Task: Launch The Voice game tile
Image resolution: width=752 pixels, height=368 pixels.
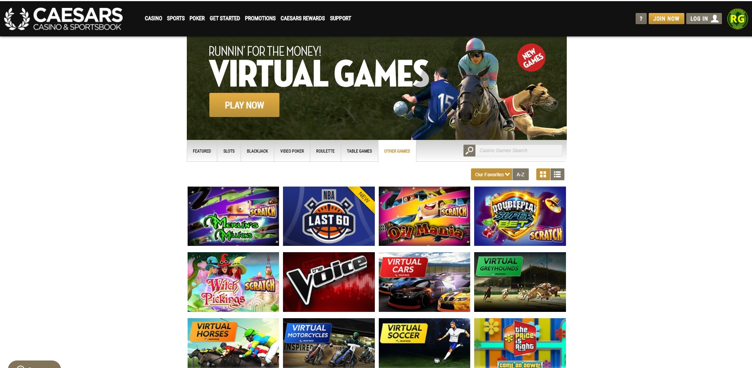Action: [x=329, y=282]
